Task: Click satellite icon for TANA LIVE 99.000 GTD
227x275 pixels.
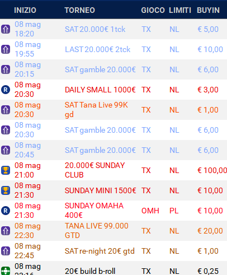Action: click(6, 231)
